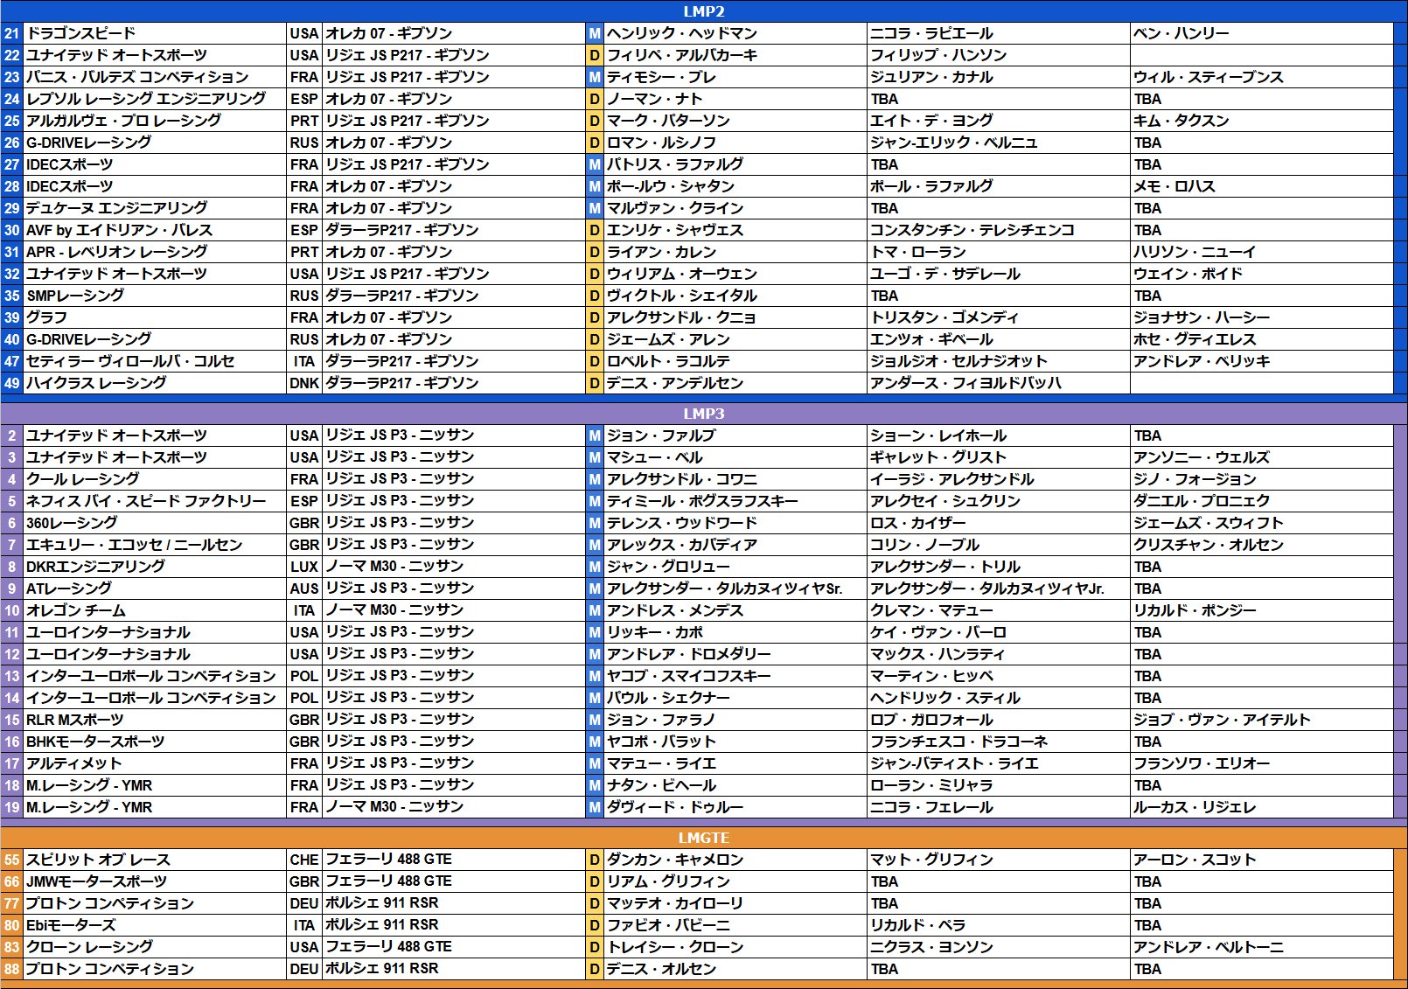Click driver ウィリアム・オーウェン
The image size is (1408, 989).
tap(682, 274)
